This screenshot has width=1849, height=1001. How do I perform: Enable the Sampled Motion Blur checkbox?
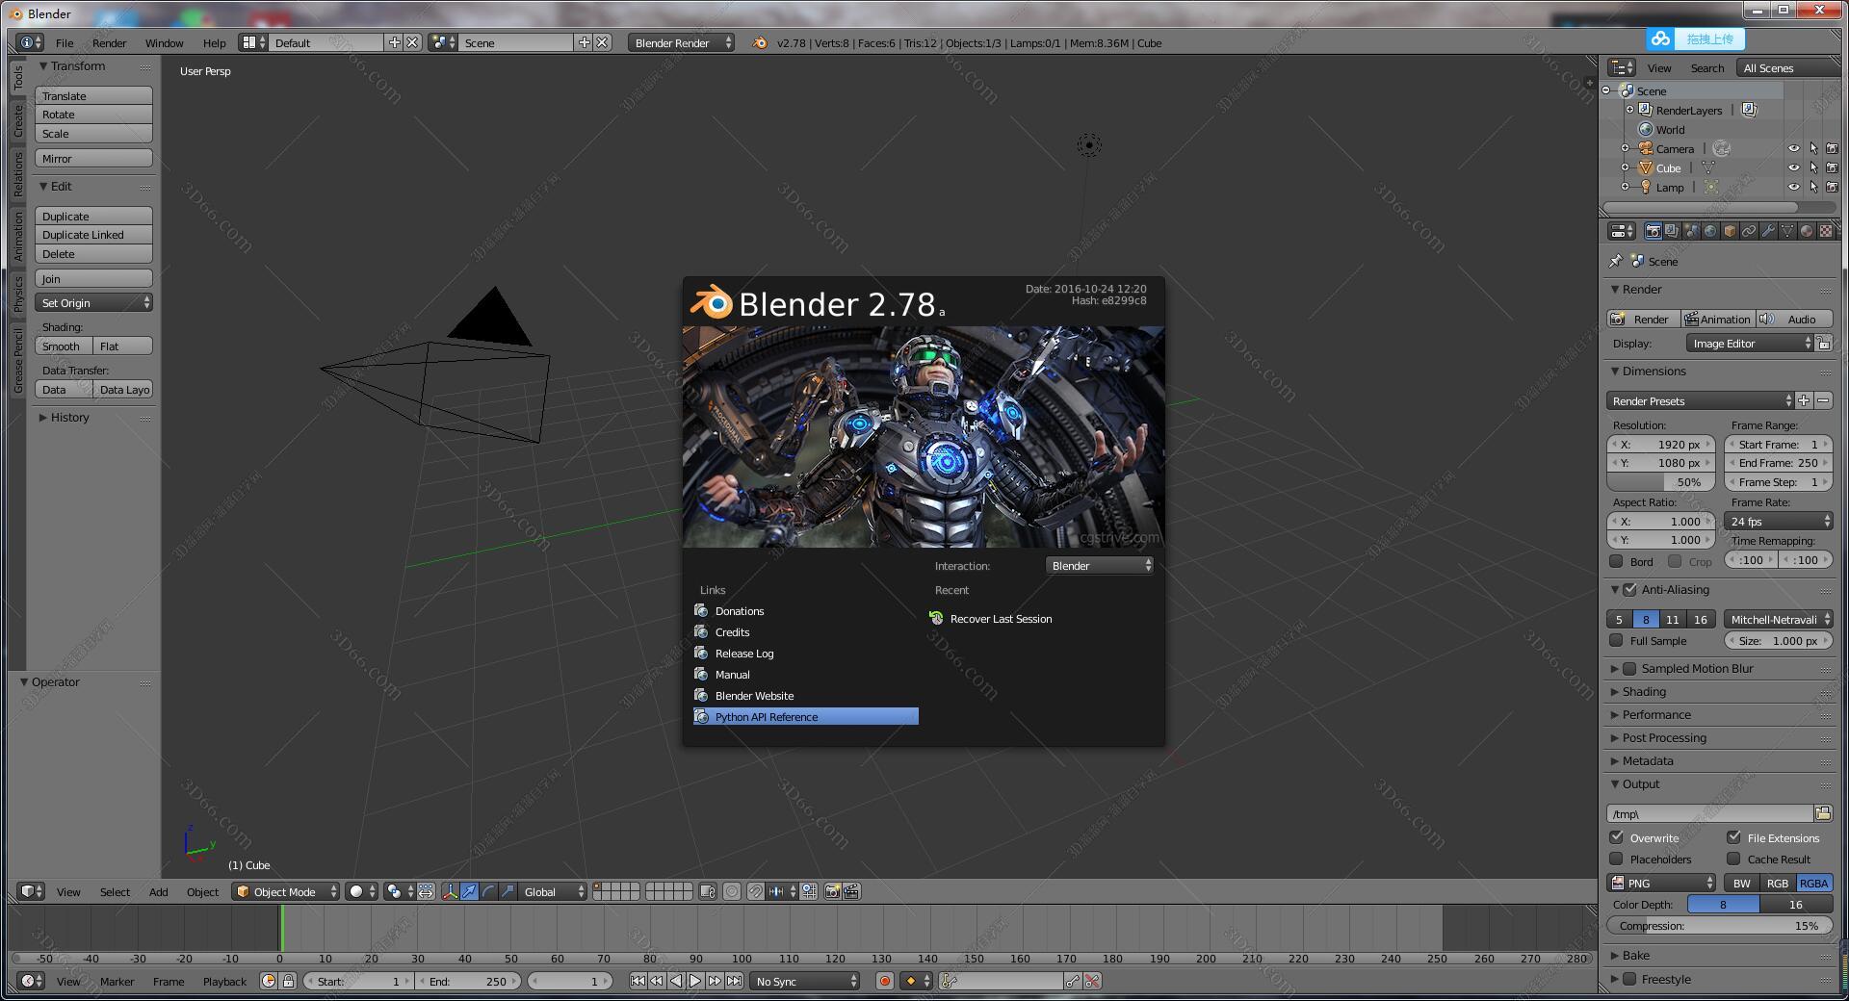click(1629, 669)
